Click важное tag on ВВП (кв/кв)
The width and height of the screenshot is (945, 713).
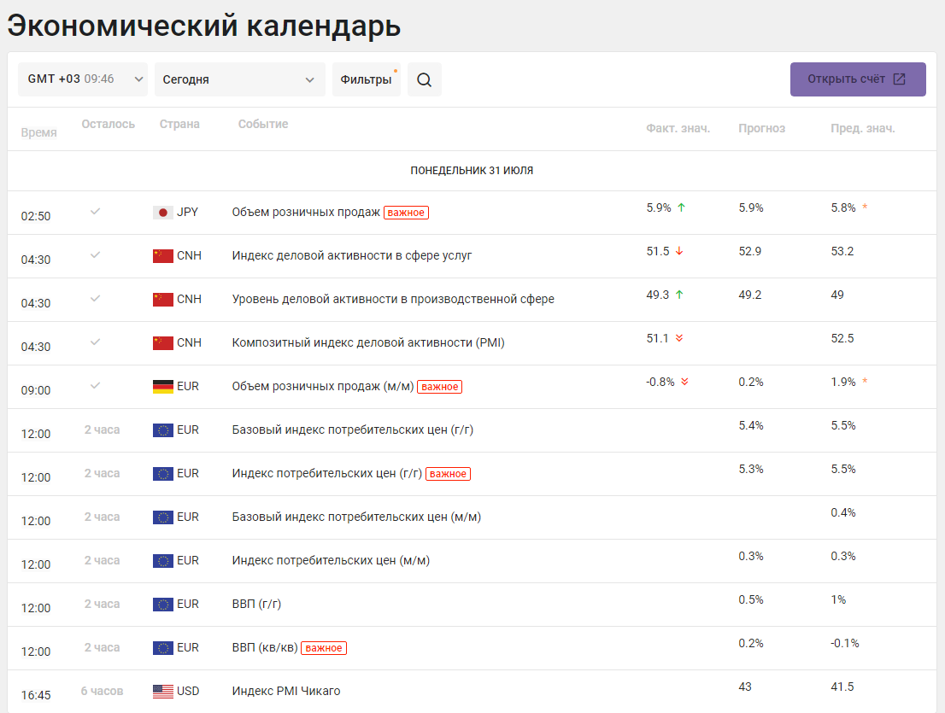point(324,648)
